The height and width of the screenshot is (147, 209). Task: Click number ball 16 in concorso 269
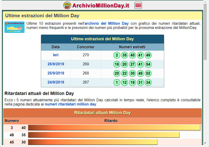coord(117,64)
